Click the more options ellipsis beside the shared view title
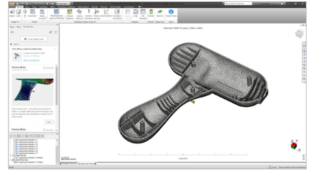The height and width of the screenshot is (174, 312). pos(55,49)
